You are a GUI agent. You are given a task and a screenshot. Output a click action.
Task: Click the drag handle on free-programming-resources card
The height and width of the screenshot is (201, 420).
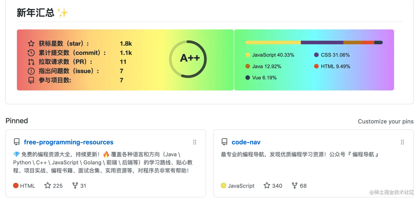[194, 142]
